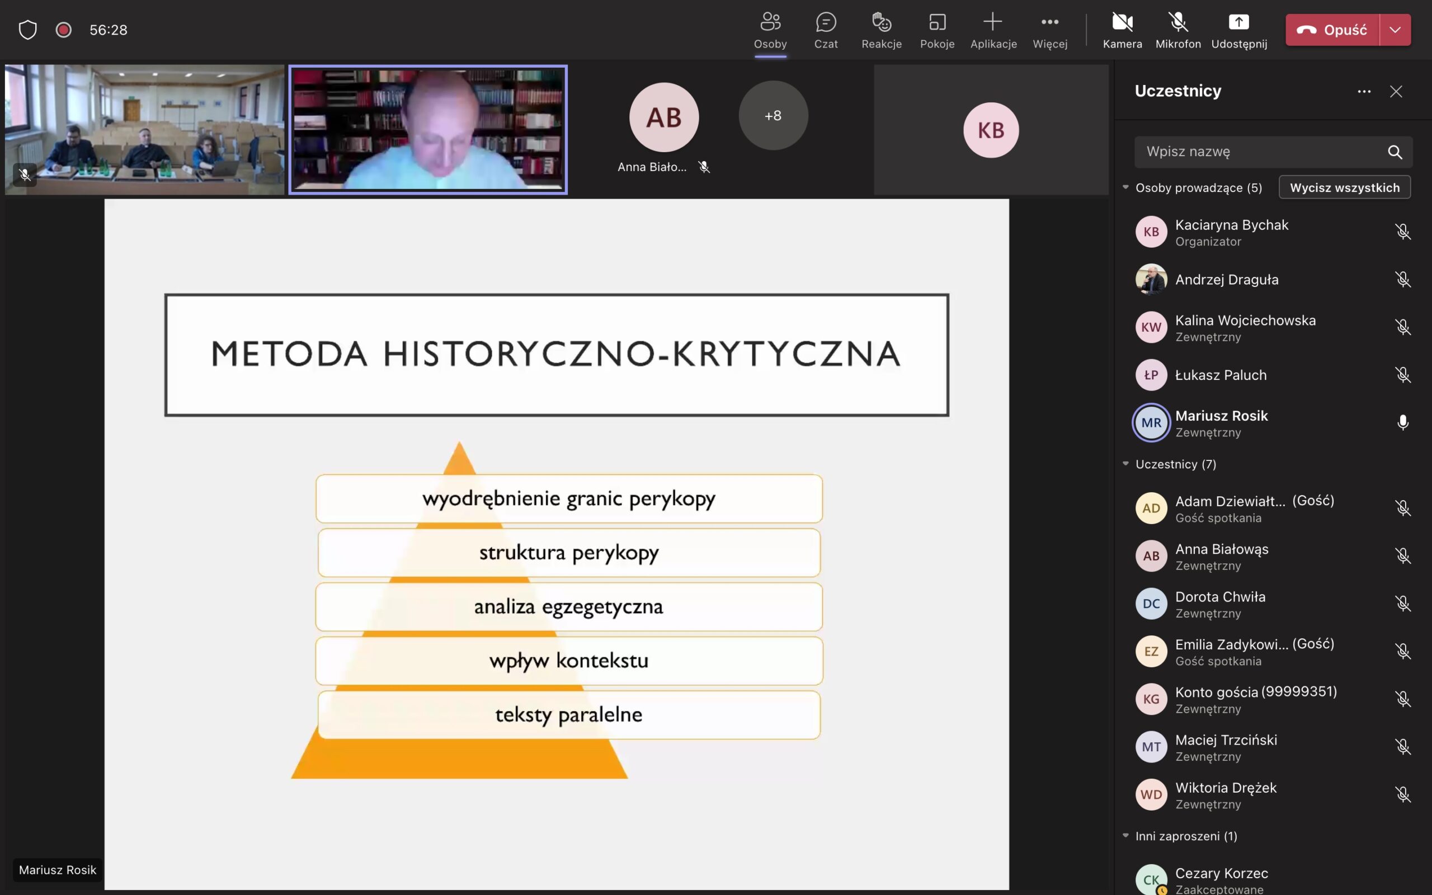The image size is (1432, 895).
Task: Click Wycisz wszystkich button
Action: tap(1344, 187)
